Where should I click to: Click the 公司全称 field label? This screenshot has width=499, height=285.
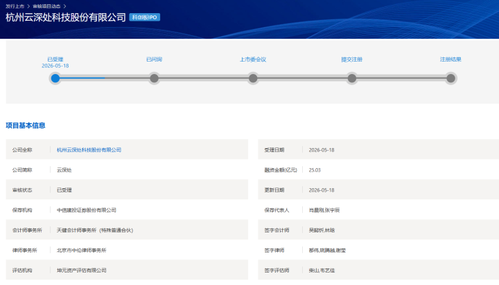[x=22, y=150]
